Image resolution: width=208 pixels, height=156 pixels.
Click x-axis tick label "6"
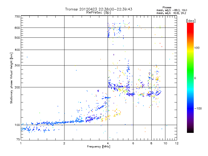(x=133, y=143)
